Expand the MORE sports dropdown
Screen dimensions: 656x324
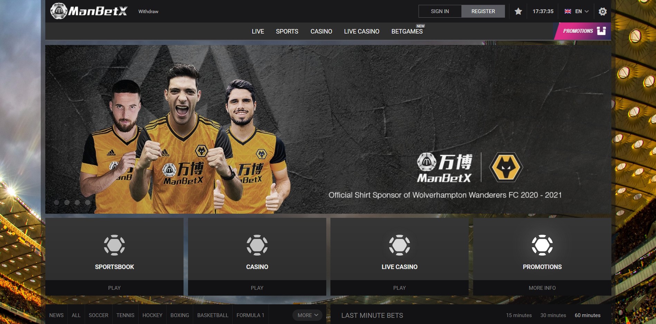308,315
